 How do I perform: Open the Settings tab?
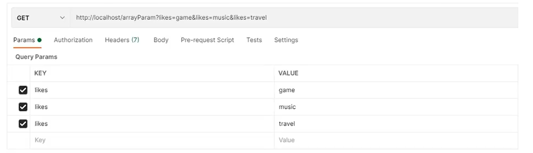coord(286,40)
